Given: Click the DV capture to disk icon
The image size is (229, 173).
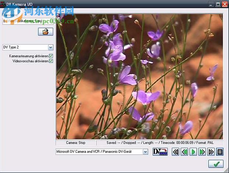Looking at the screenshot, I should click(x=160, y=152).
